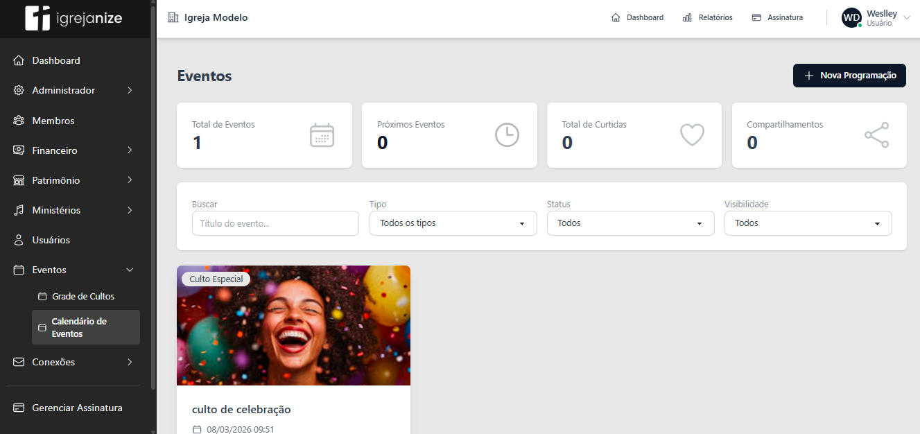
Task: Click the Membros people icon in sidebar
Action: 19,121
